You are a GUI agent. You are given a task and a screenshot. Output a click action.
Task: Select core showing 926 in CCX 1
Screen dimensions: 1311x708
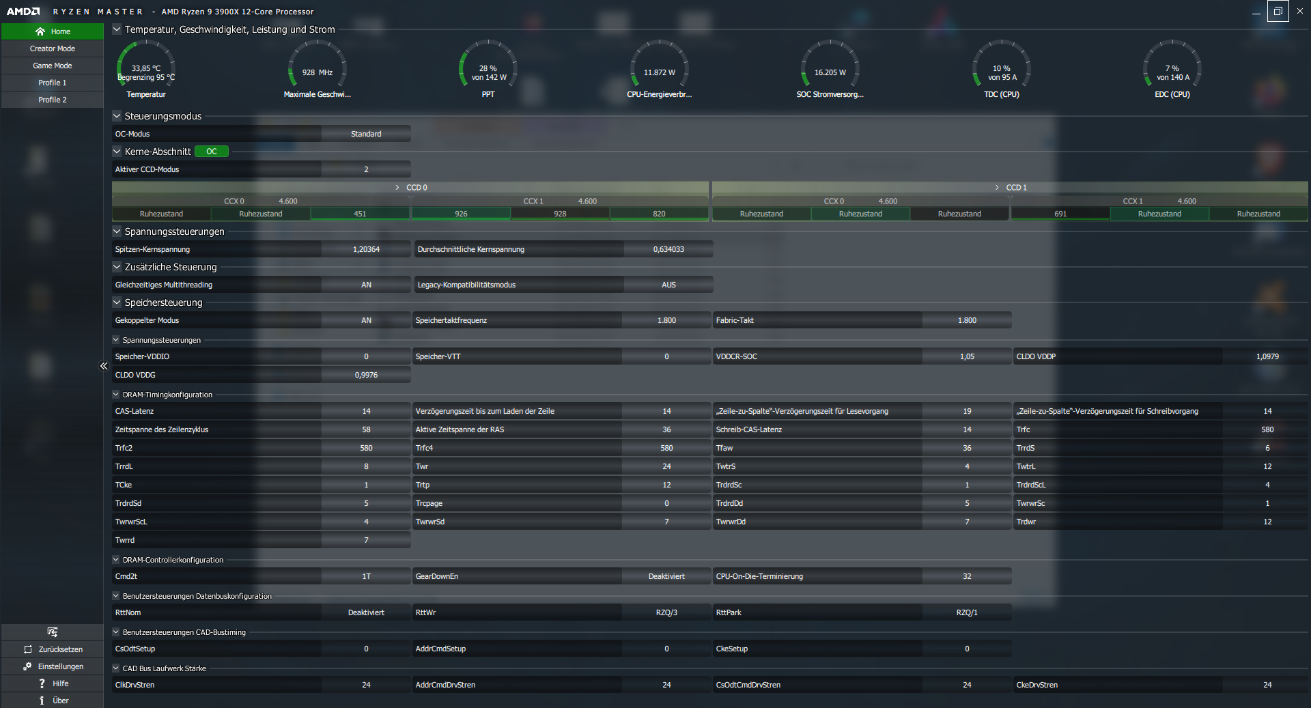(461, 214)
